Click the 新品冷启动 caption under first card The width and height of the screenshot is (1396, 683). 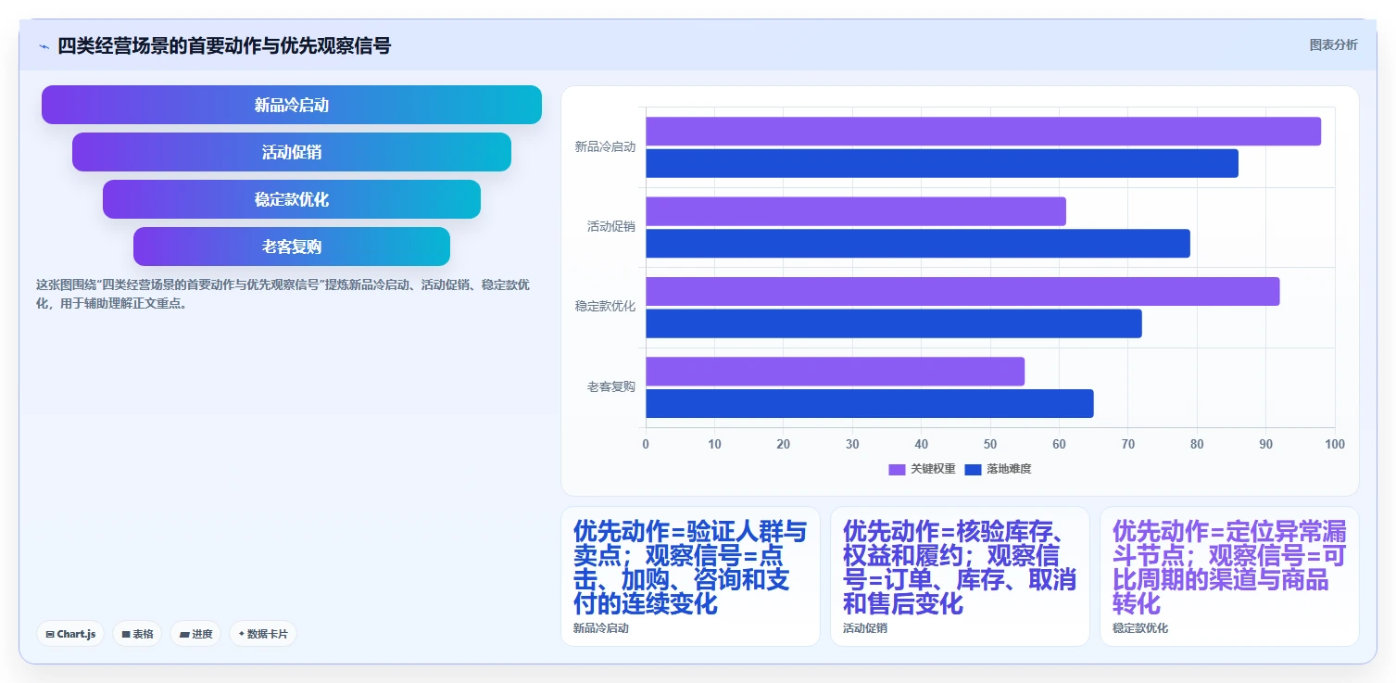pos(600,628)
